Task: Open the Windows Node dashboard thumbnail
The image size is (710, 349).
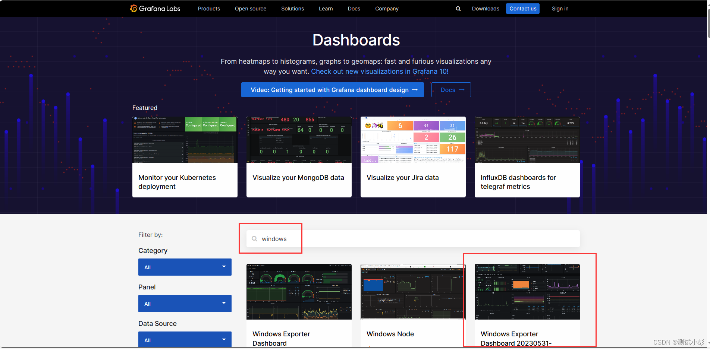Action: [413, 292]
